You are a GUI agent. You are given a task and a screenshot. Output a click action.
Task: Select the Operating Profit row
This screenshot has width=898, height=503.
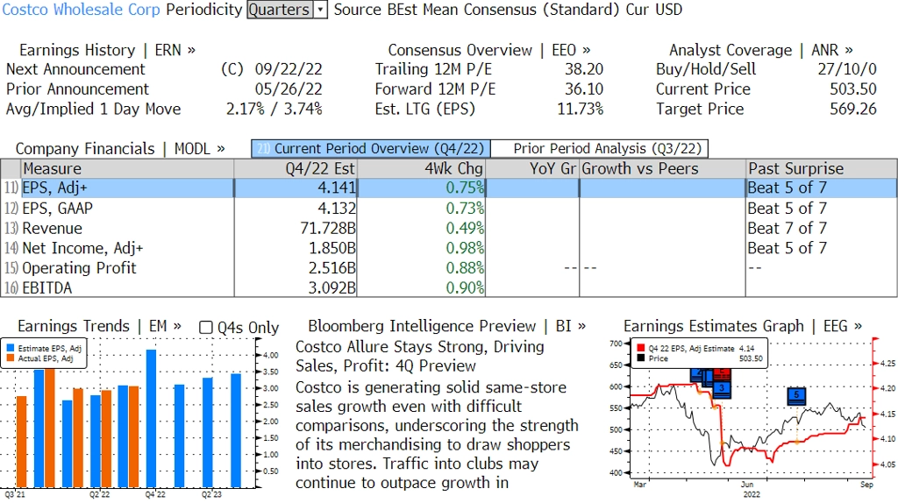(449, 268)
